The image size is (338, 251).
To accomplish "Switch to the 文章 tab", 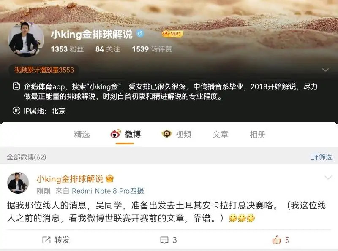I will pyautogui.click(x=220, y=134).
